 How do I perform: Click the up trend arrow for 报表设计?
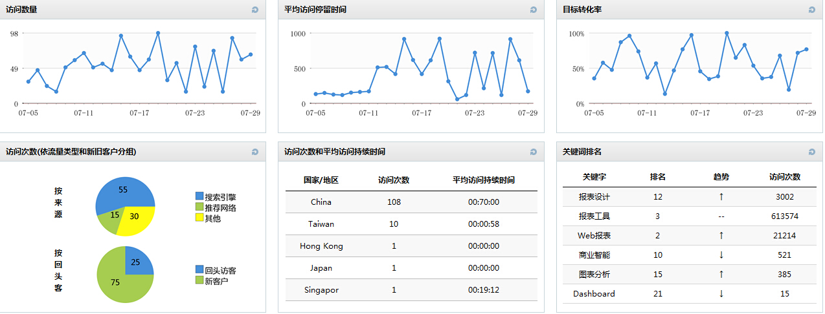click(721, 197)
